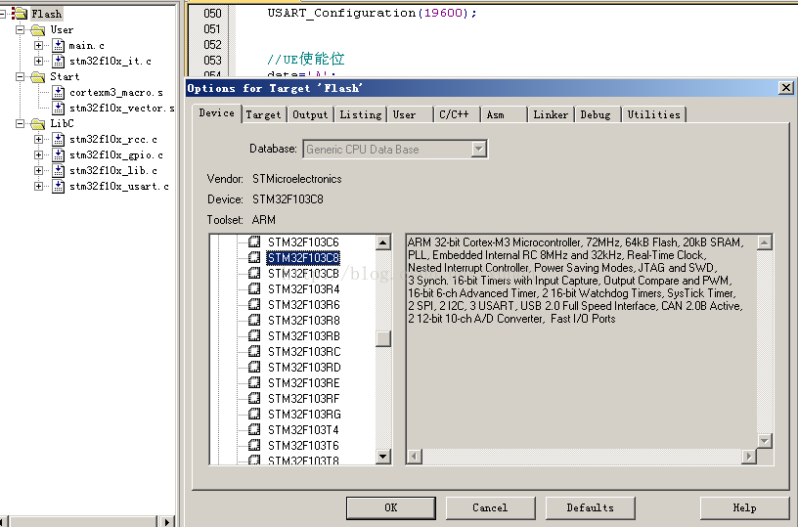The width and height of the screenshot is (798, 527).
Task: Close the Options for Target dialog
Action: point(786,88)
